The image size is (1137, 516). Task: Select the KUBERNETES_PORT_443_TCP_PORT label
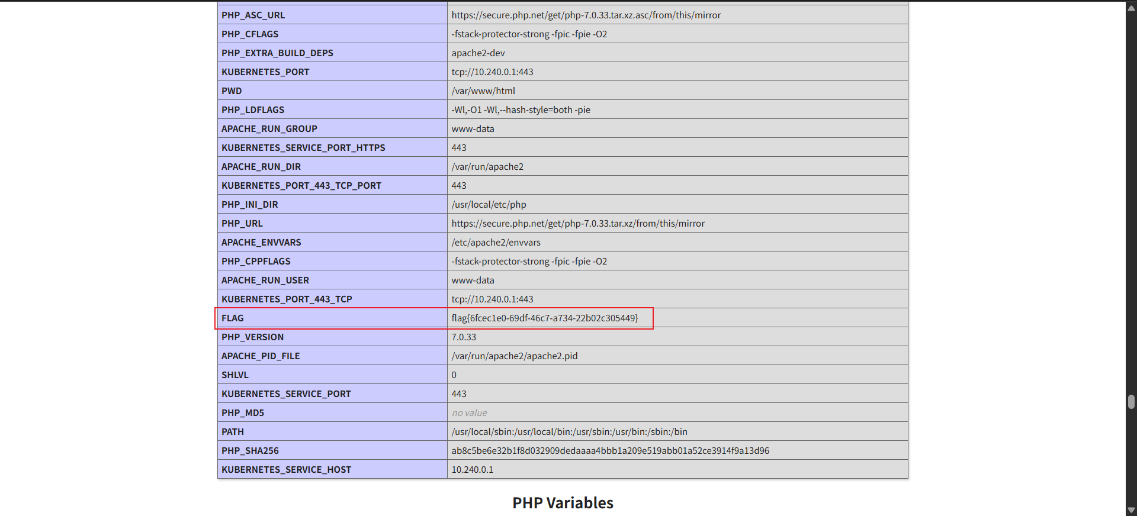(301, 186)
